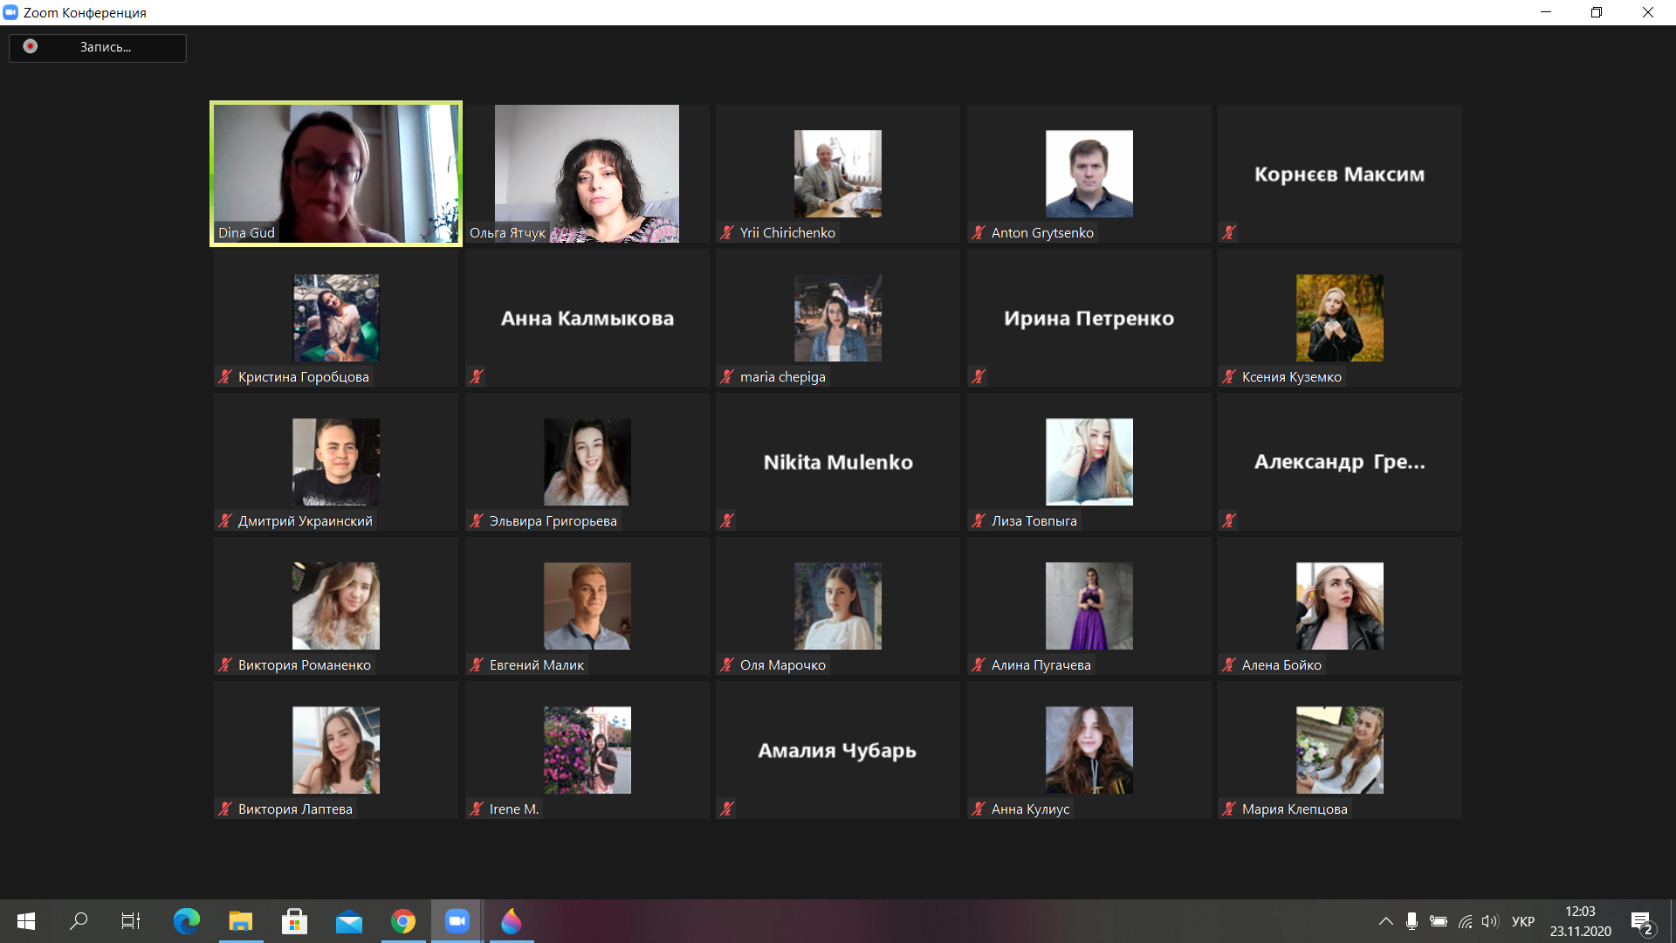
Task: Open the Windows Start menu
Action: pyautogui.click(x=26, y=921)
